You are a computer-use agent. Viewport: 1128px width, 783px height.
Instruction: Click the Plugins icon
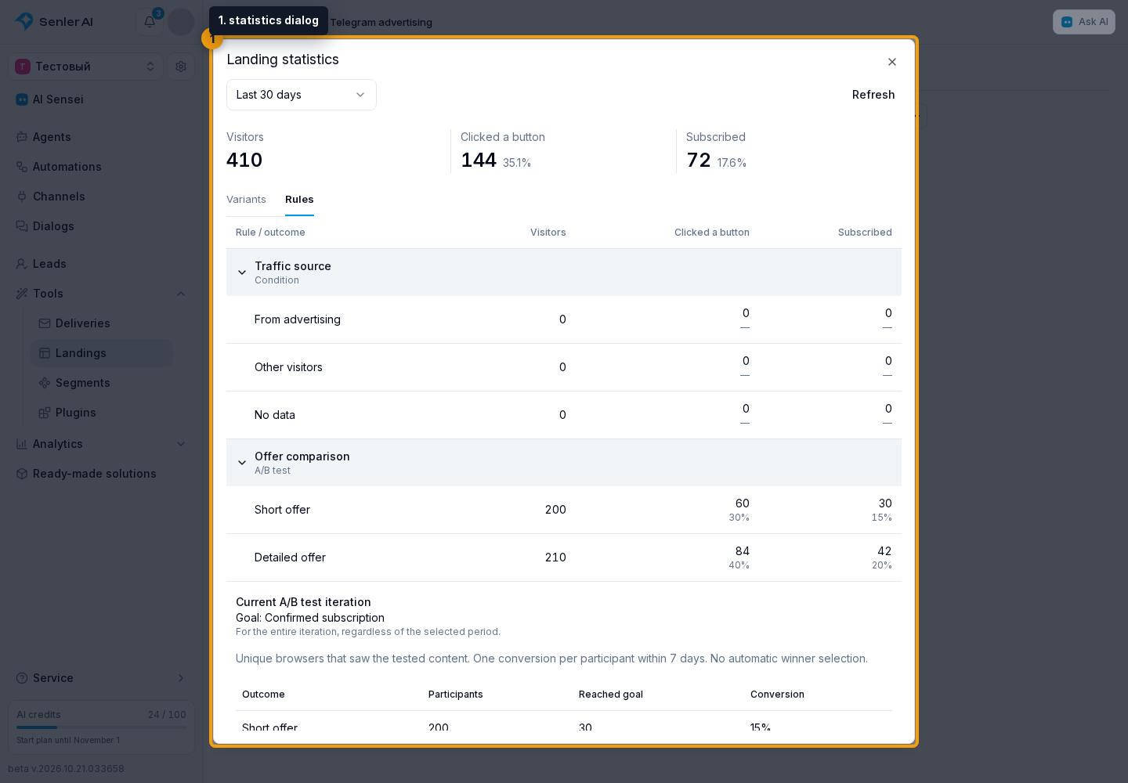(x=45, y=413)
